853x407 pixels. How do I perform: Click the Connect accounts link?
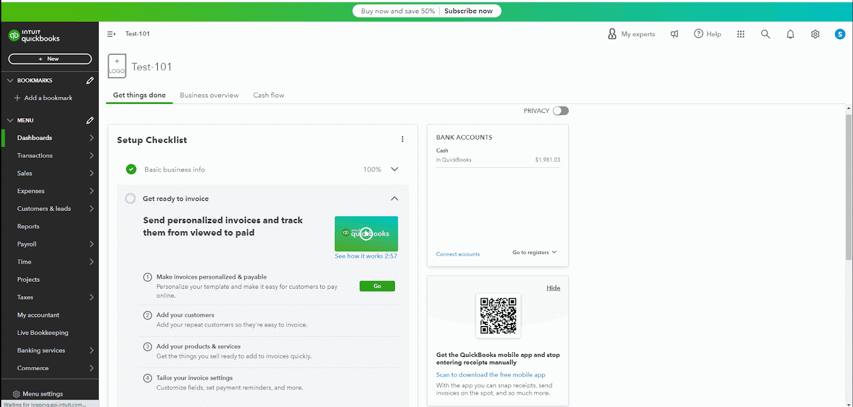tap(458, 254)
